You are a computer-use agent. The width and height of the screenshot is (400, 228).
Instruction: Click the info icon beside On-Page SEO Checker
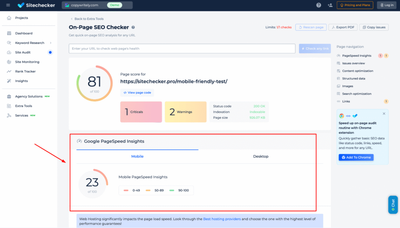click(x=133, y=27)
